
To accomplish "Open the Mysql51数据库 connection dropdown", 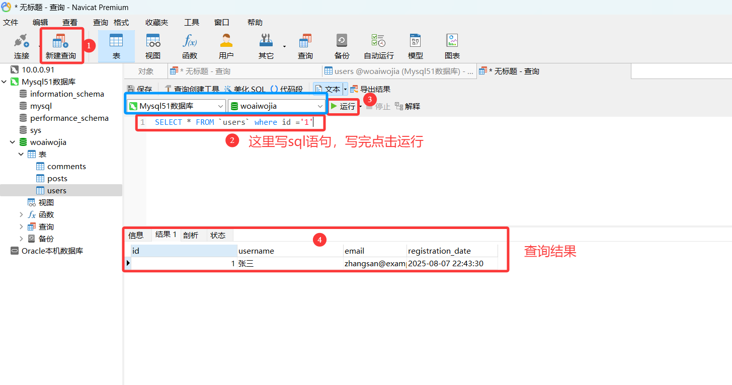I will 176,106.
